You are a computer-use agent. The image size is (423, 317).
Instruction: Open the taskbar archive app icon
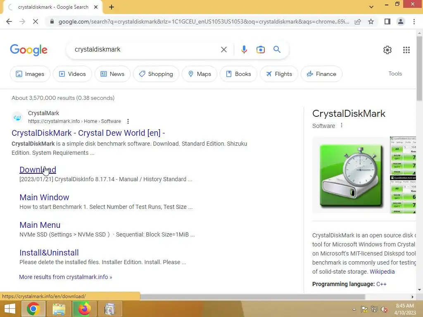click(x=110, y=309)
